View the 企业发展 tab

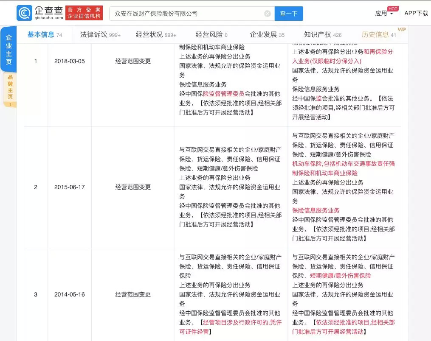pos(267,35)
